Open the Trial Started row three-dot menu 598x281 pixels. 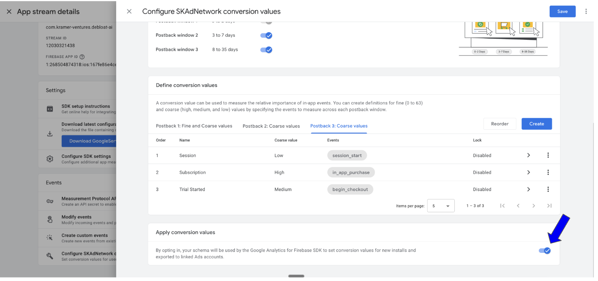point(548,189)
